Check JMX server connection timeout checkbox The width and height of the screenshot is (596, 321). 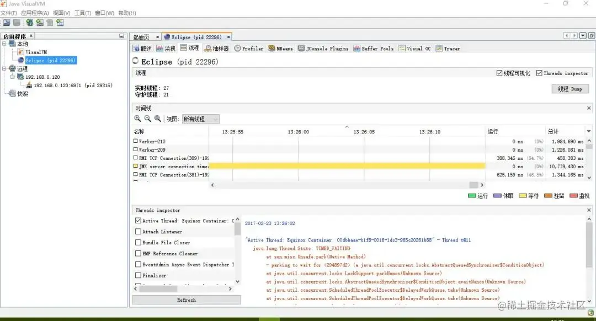[136, 166]
